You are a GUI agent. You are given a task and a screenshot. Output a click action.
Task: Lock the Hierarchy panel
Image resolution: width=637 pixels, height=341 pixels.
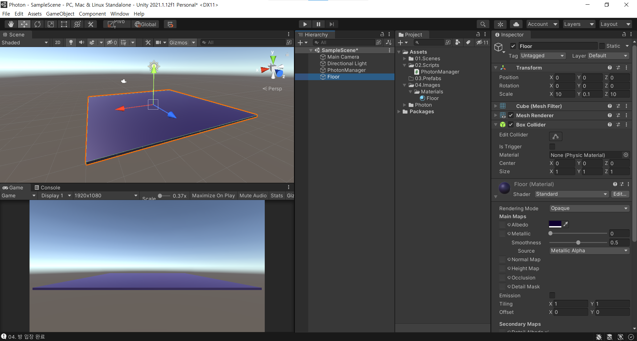(x=382, y=34)
